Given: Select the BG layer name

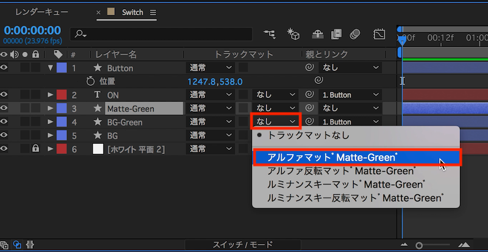Looking at the screenshot, I should pos(112,136).
